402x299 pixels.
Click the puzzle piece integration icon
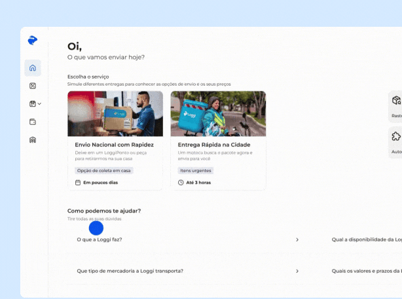click(x=396, y=137)
